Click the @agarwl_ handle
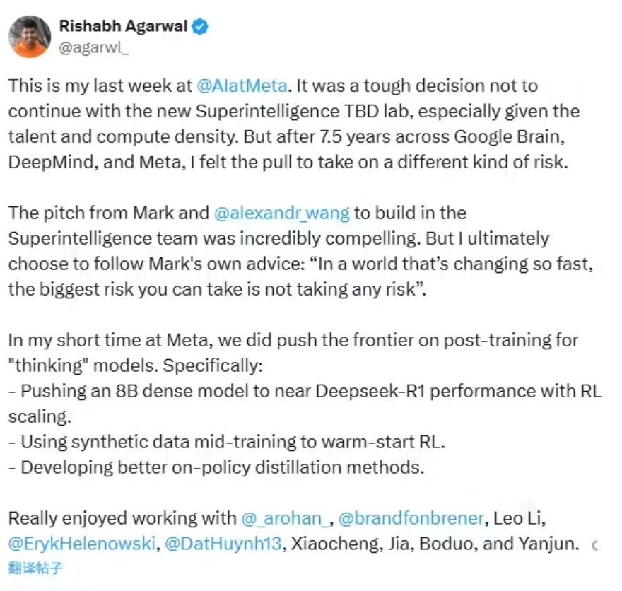 [93, 47]
